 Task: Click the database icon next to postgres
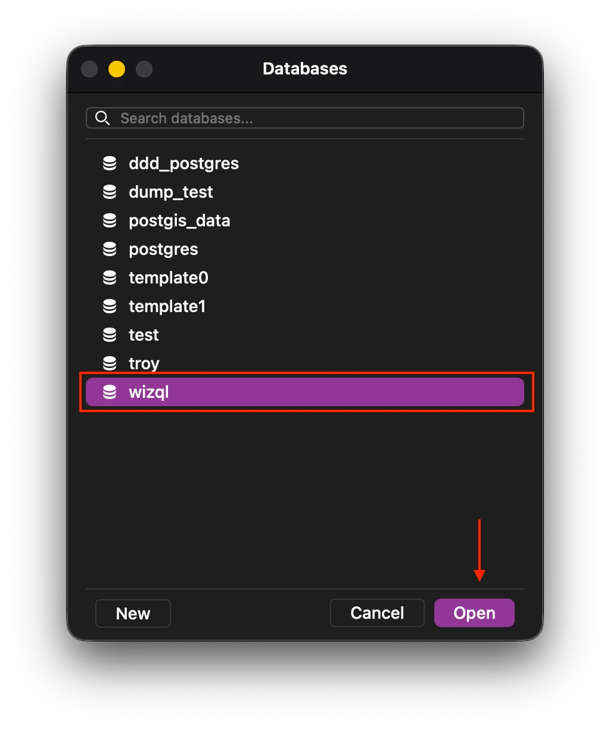click(x=110, y=248)
